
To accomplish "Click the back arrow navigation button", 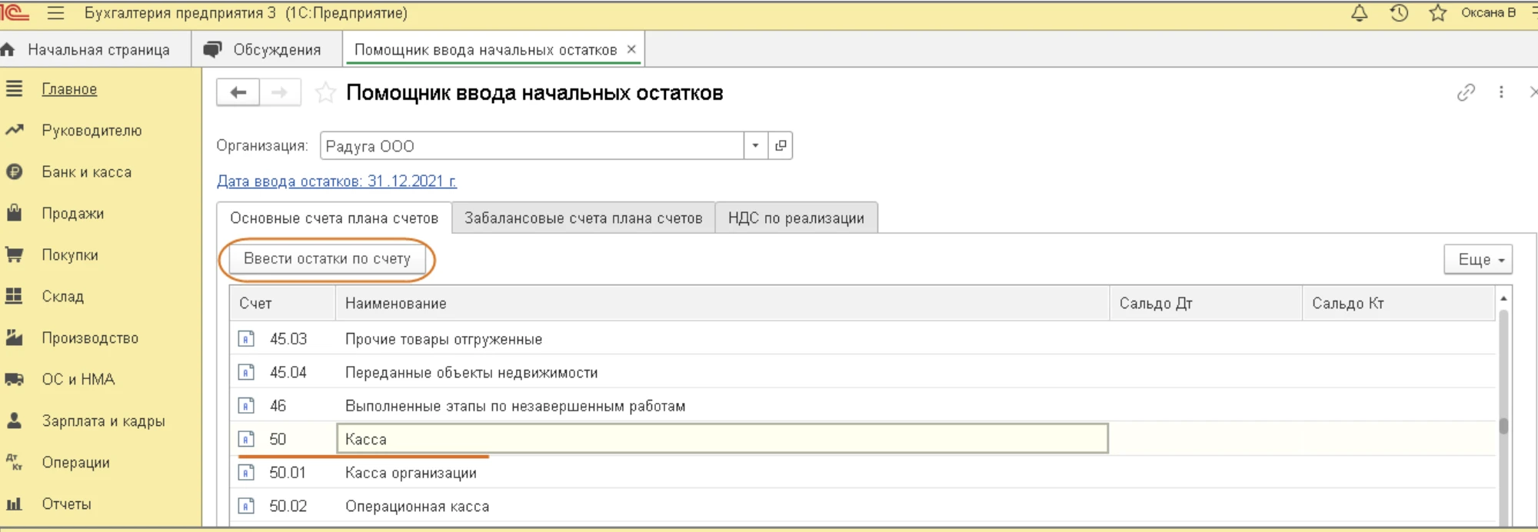I will tap(238, 93).
